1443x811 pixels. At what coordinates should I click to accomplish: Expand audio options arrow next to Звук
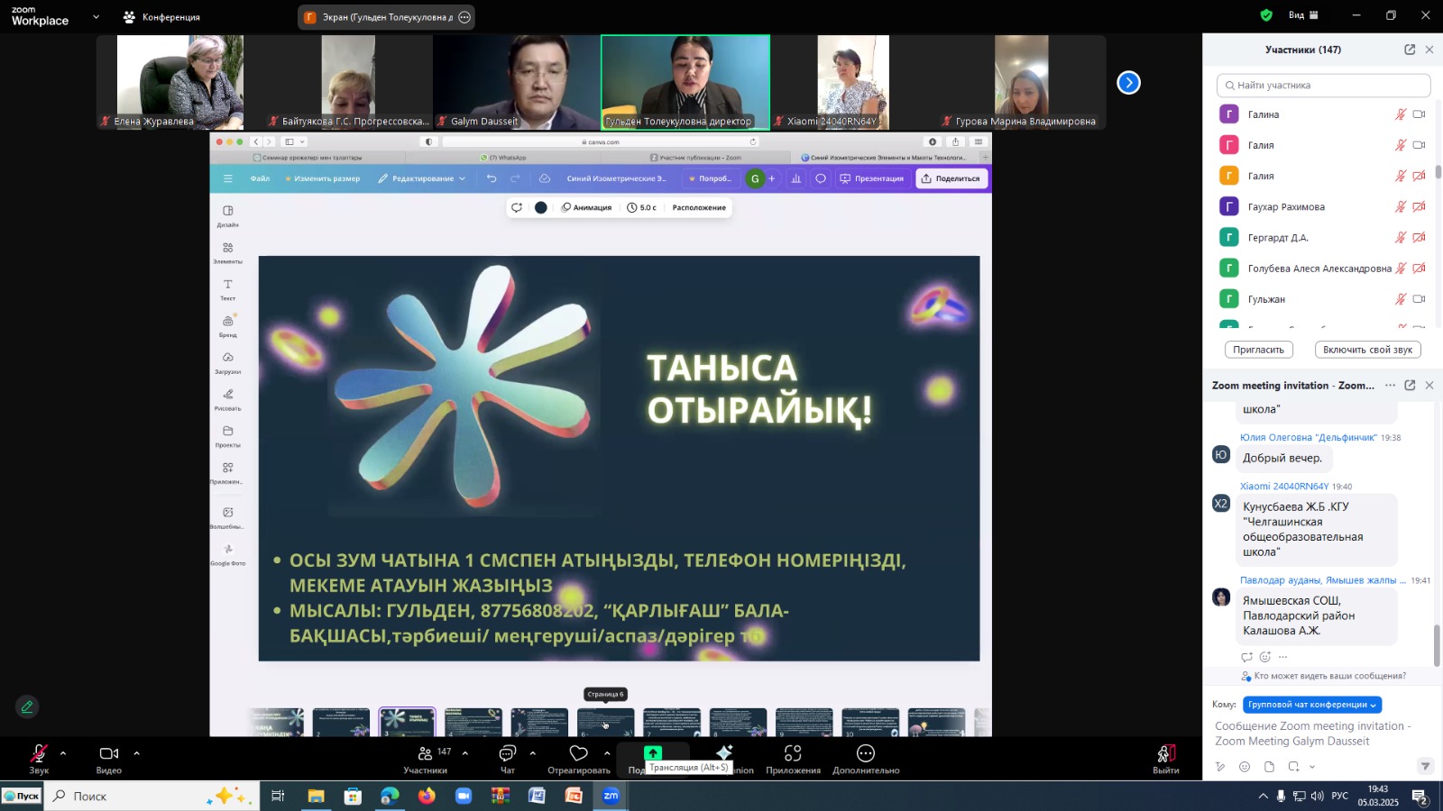(63, 753)
